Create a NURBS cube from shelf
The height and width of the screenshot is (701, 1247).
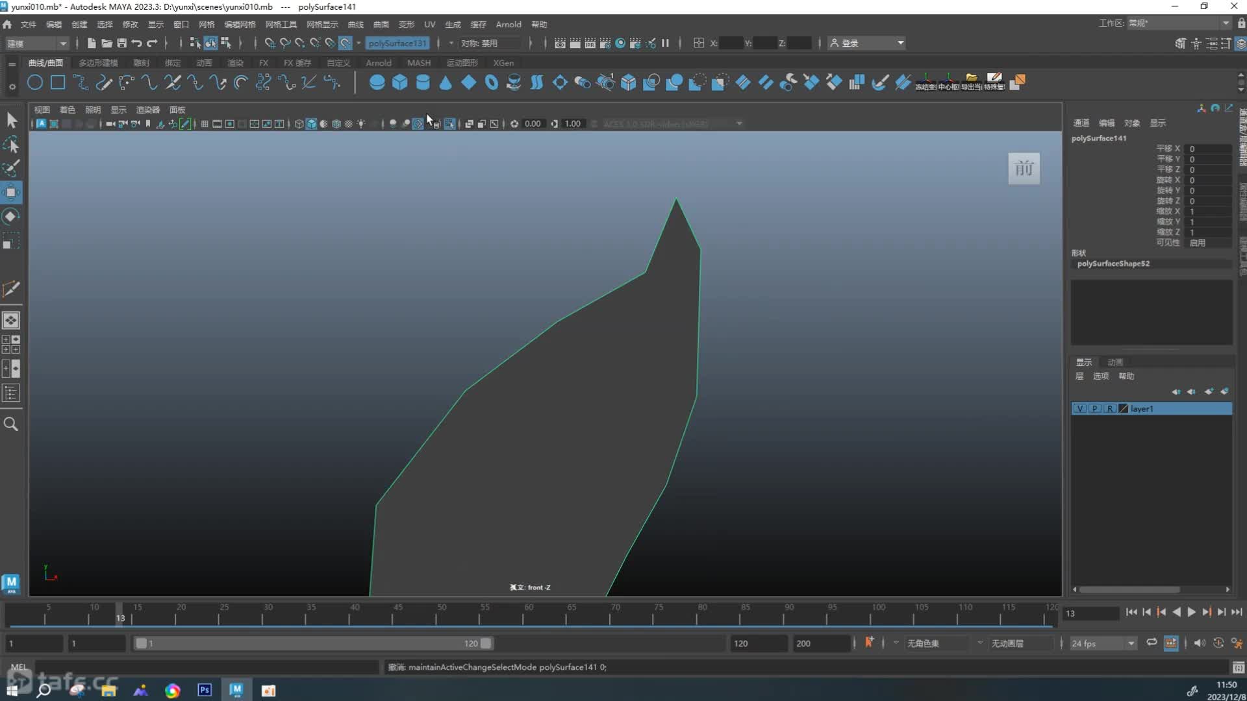point(399,82)
